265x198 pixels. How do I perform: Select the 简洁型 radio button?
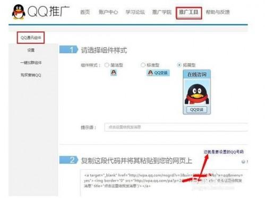pyautogui.click(x=107, y=65)
